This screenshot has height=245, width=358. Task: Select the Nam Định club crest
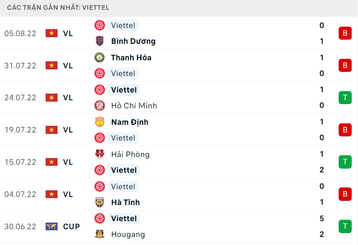click(x=99, y=122)
